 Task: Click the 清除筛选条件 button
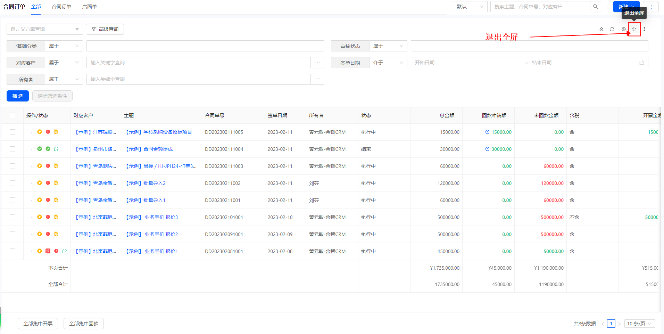coord(52,96)
